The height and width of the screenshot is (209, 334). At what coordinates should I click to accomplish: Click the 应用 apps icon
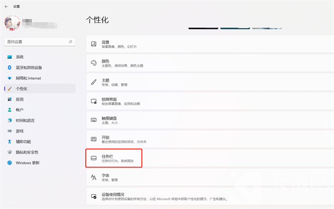9,99
